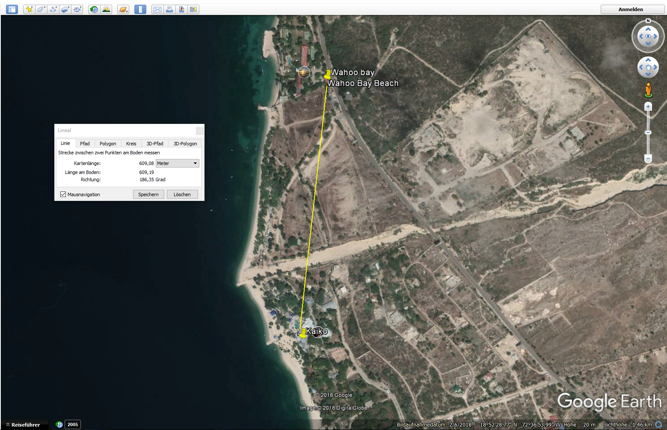Toggle the sidebar panel icon

[12, 9]
